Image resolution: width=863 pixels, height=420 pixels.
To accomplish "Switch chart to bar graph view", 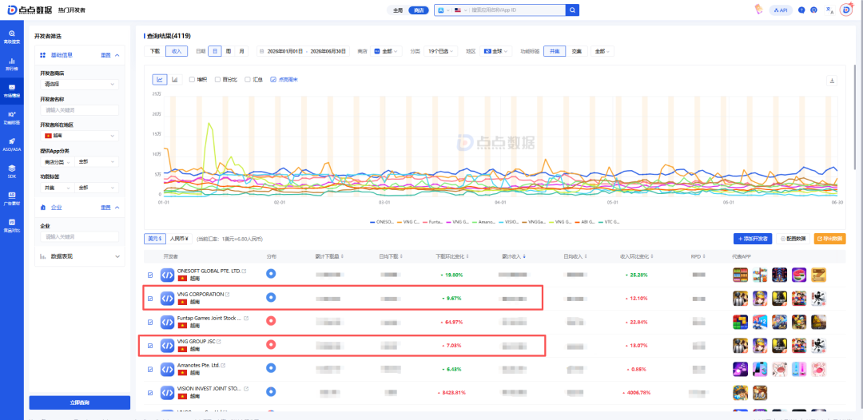I will click(x=176, y=80).
